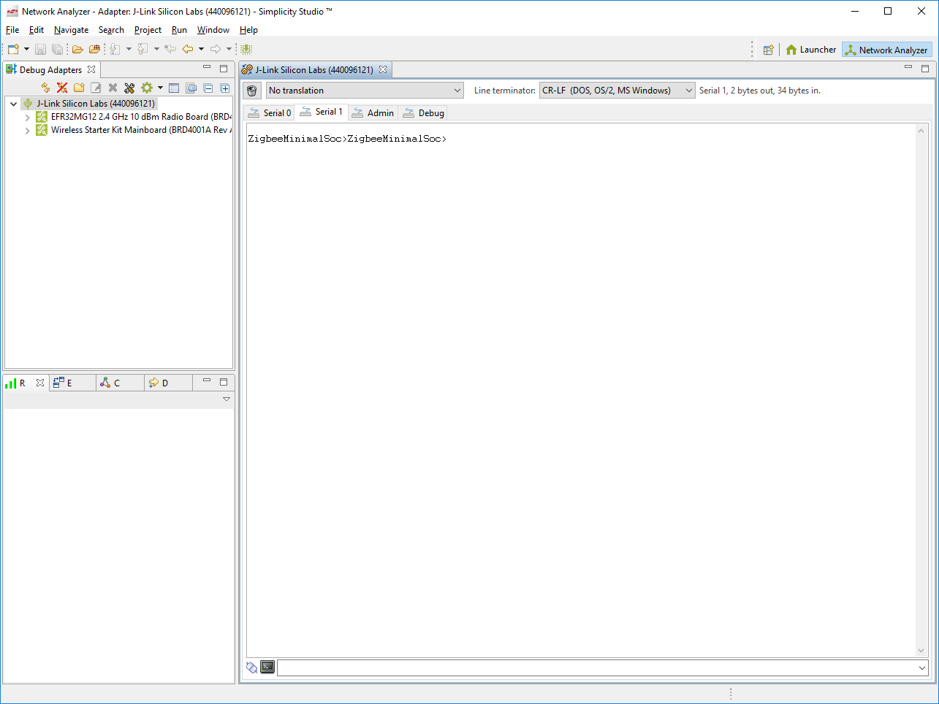
Task: Click the Save All toolbar icon
Action: pos(57,49)
